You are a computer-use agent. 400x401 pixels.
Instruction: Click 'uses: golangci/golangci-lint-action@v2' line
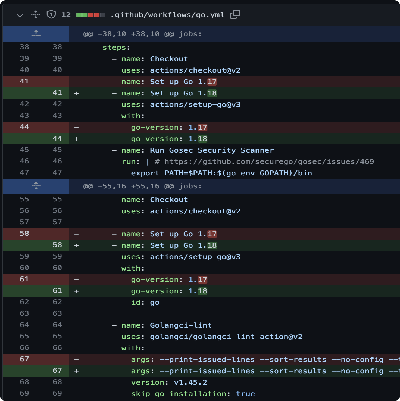tap(212, 337)
